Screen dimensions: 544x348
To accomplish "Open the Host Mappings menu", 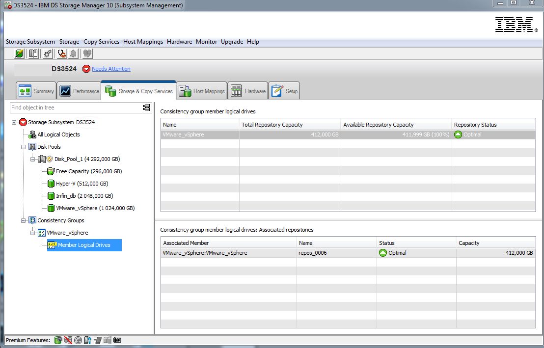I will pos(143,42).
